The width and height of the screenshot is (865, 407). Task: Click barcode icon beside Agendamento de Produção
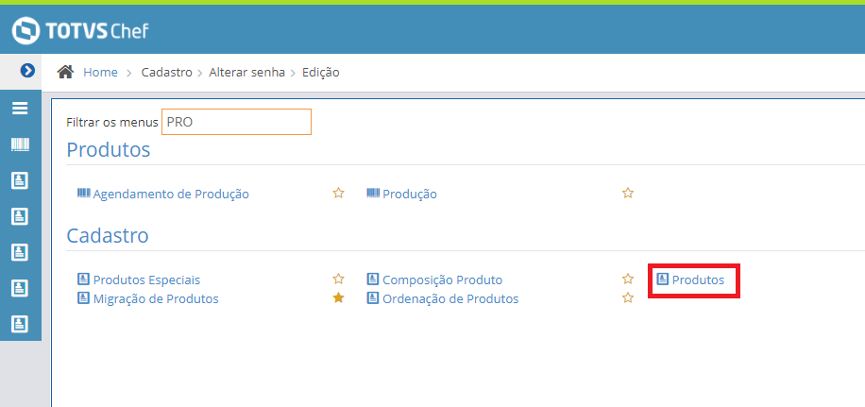[x=83, y=193]
